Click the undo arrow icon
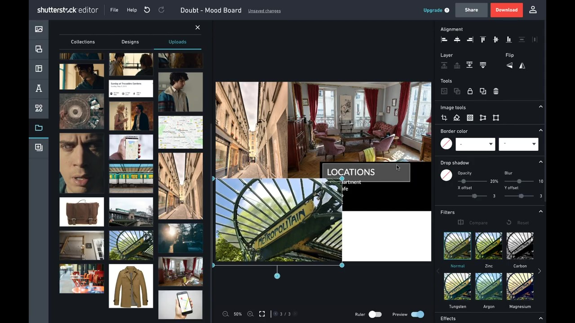 point(147,10)
